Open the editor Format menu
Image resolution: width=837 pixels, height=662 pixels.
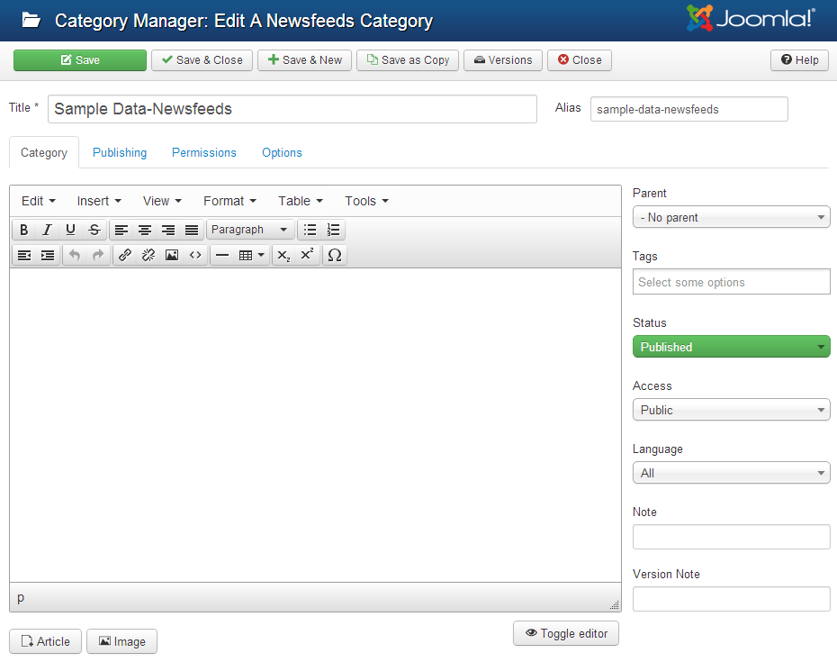tap(229, 201)
